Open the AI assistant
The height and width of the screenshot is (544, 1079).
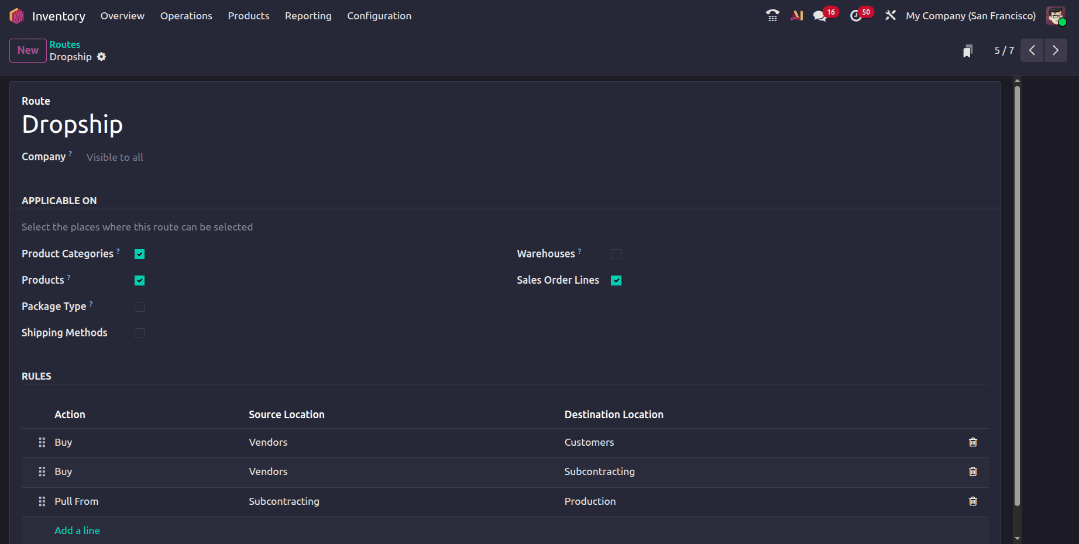[x=796, y=15]
